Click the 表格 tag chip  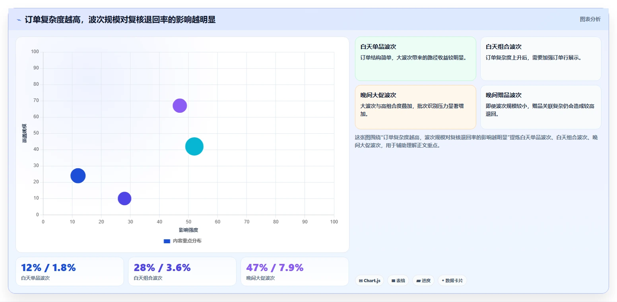(398, 281)
